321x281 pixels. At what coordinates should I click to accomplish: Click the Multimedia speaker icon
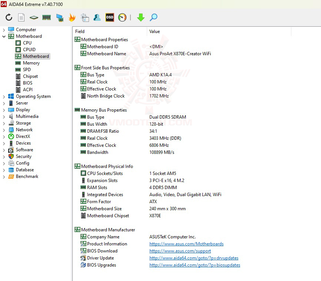tap(11, 116)
